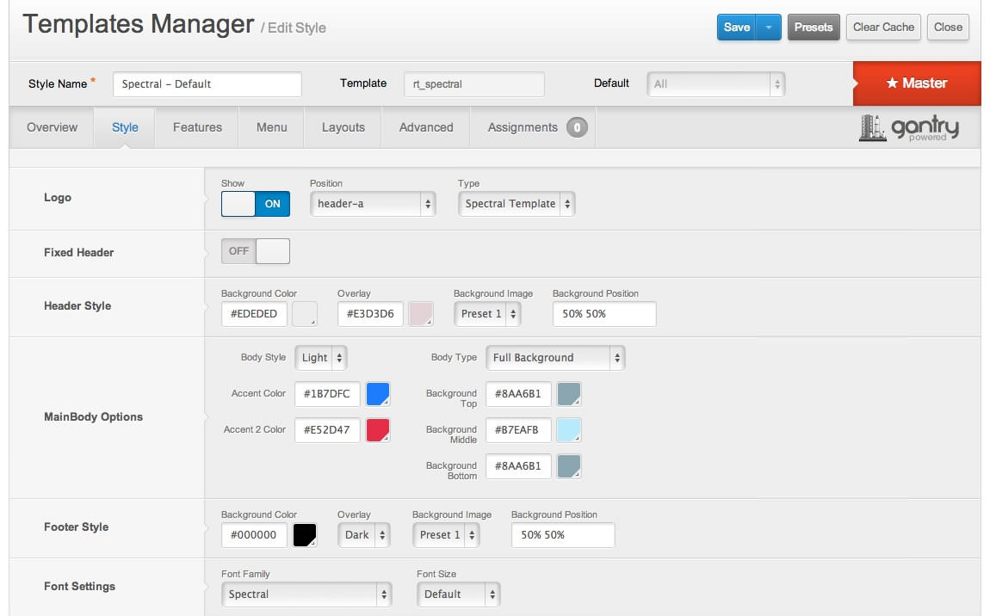Click the Footer Background Color black swatch
The image size is (990, 616).
(x=305, y=535)
